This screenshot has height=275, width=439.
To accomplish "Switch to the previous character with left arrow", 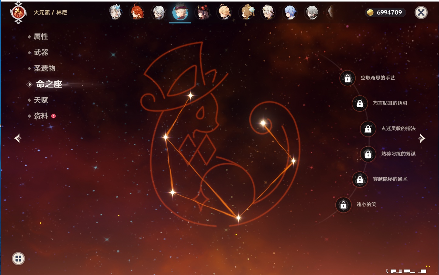I will (18, 138).
